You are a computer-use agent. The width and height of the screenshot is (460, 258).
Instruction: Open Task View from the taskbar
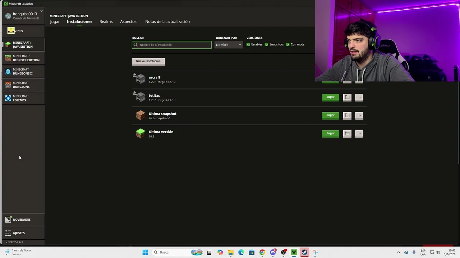pos(209,252)
